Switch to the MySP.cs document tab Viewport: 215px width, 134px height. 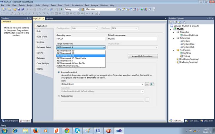(x=49, y=18)
